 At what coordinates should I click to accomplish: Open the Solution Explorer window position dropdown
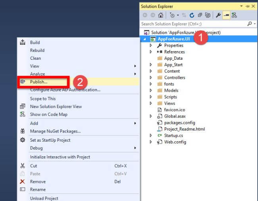click(241, 6)
